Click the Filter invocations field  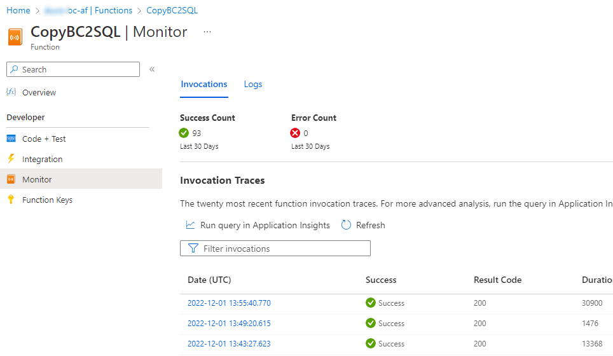pyautogui.click(x=275, y=249)
